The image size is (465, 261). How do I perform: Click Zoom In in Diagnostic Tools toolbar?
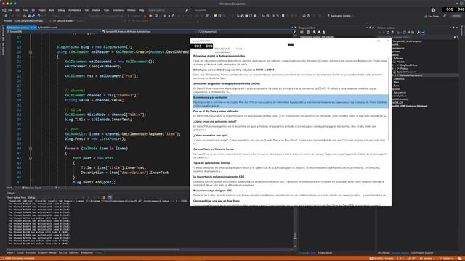[315, 32]
